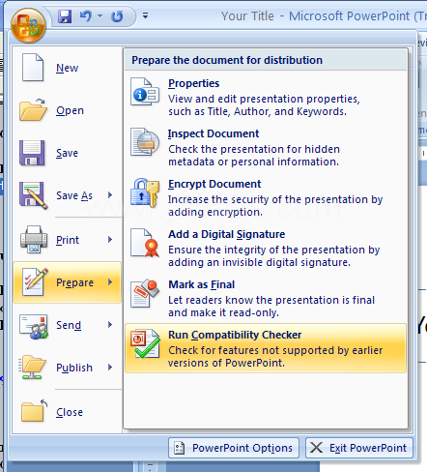This screenshot has height=472, width=427.
Task: Click the Digital Signature ribbon seal icon
Action: pyautogui.click(x=145, y=243)
